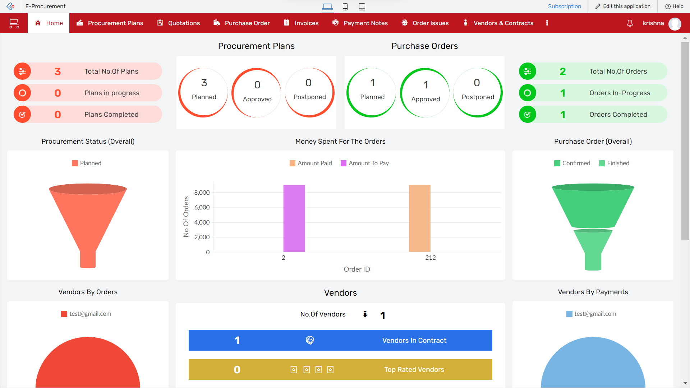This screenshot has height=388, width=690.
Task: Click the blue Vendors By Payments pie
Action: tap(593, 363)
